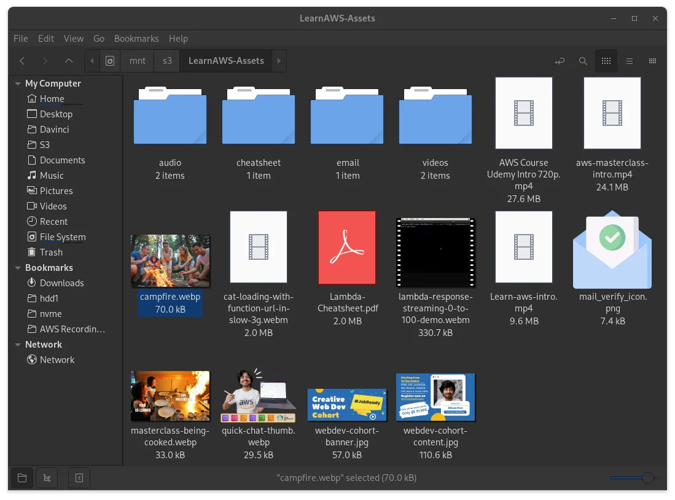Select webdev-cohort-content.jpg thumbnail
Image resolution: width=675 pixels, height=500 pixels.
coord(435,397)
